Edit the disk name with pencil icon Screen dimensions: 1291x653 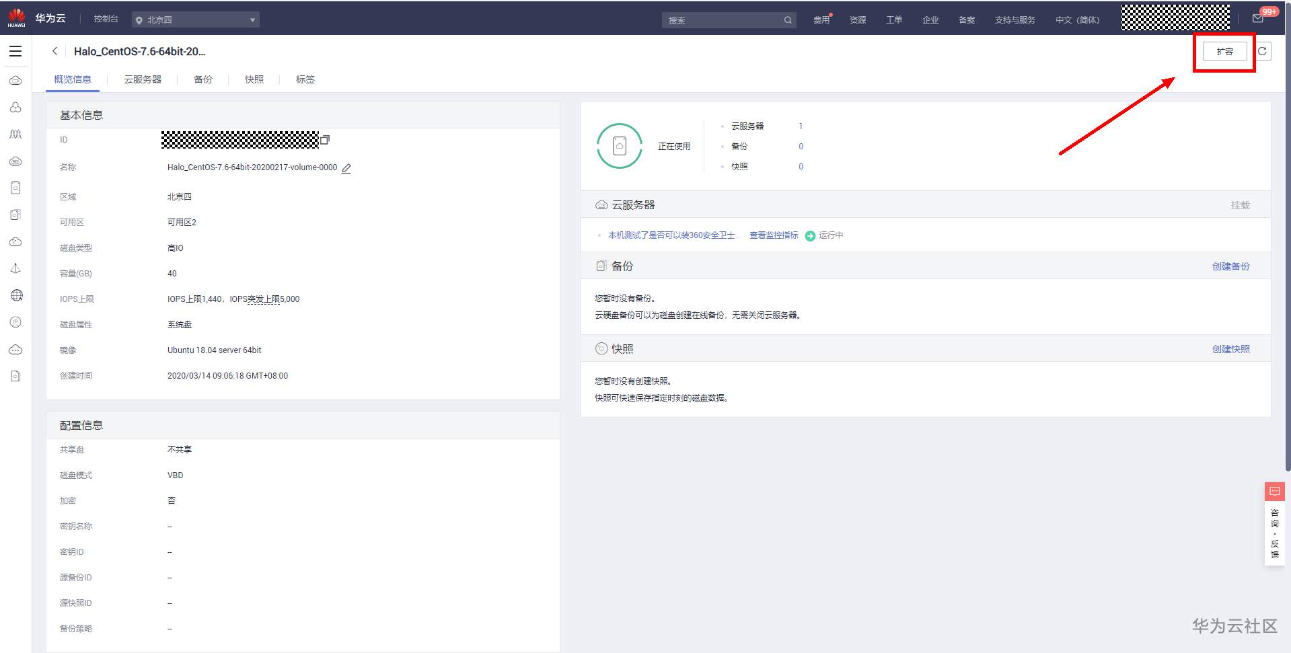(346, 168)
